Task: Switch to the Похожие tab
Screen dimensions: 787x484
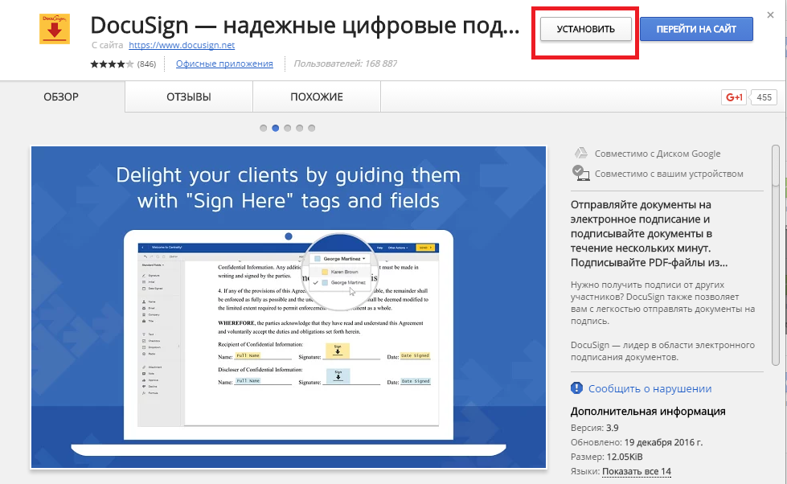Action: click(317, 97)
